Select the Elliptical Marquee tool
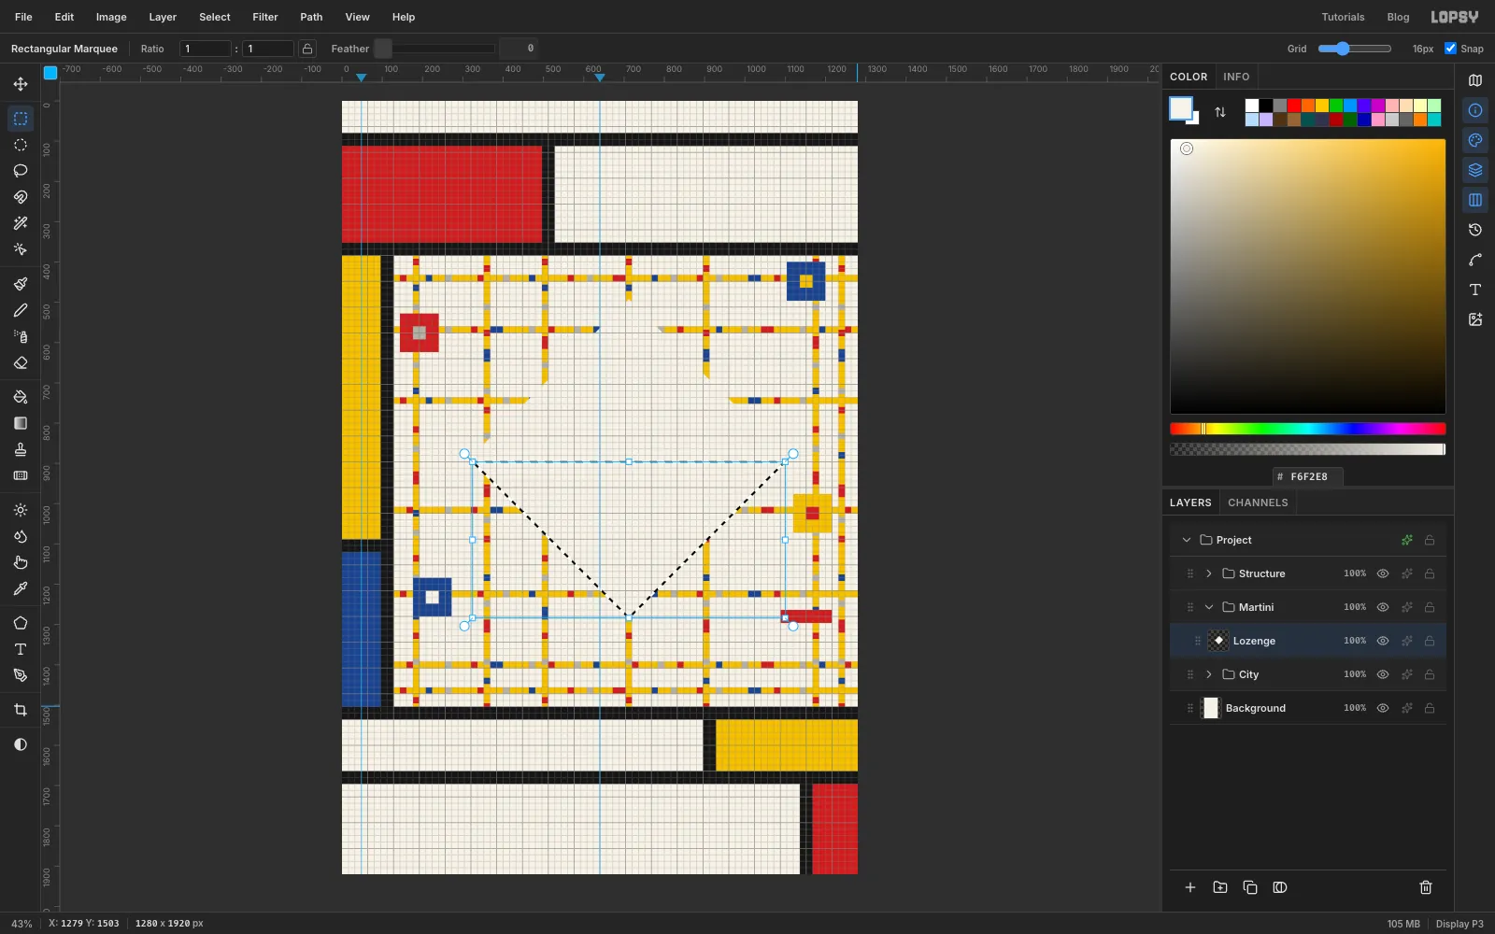 pyautogui.click(x=21, y=145)
